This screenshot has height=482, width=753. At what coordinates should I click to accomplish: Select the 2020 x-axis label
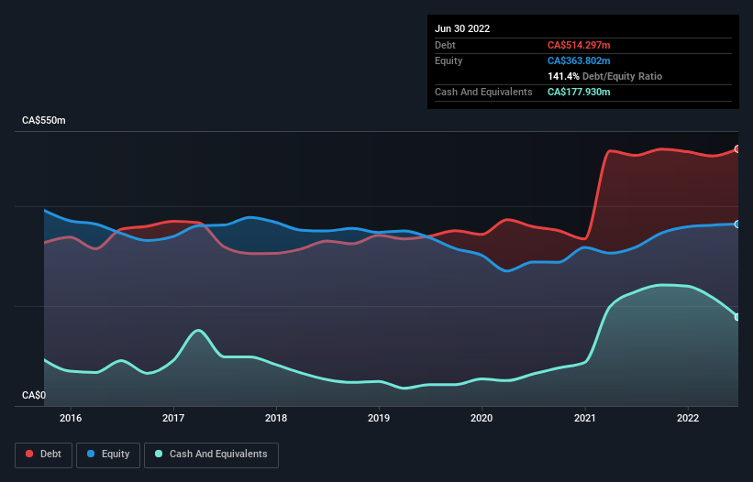click(x=482, y=419)
